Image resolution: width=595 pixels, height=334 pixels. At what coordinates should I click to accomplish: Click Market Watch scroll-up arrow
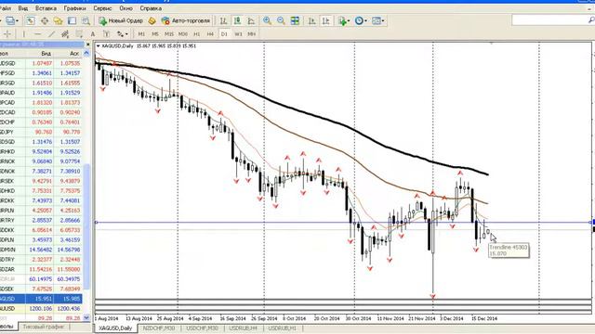pyautogui.click(x=86, y=54)
